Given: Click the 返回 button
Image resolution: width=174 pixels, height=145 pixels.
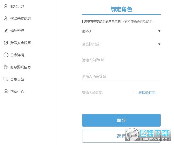Looking at the screenshot, I should pos(121,136).
